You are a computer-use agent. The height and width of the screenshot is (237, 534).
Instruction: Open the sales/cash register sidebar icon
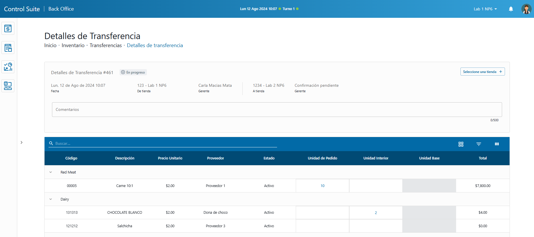pyautogui.click(x=8, y=28)
